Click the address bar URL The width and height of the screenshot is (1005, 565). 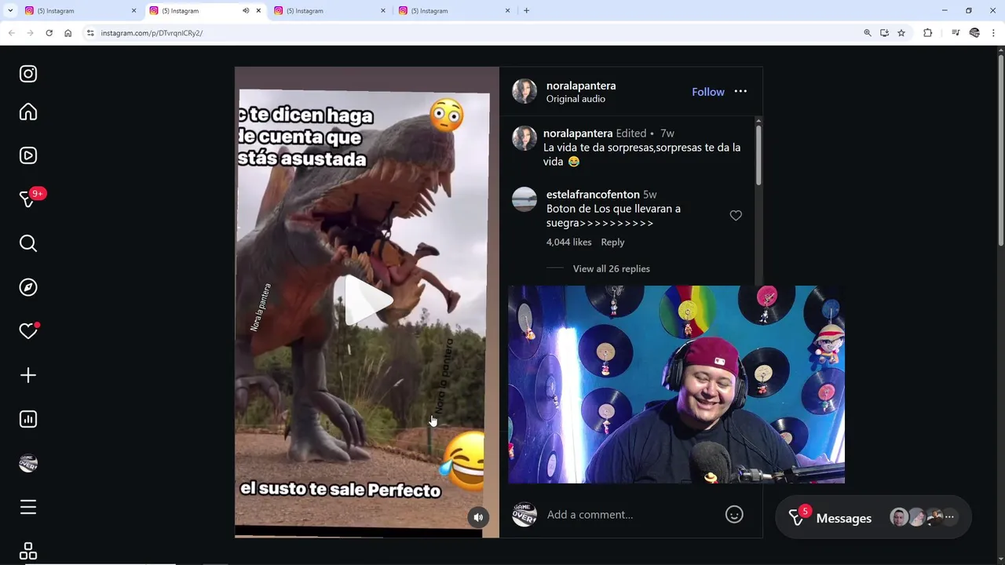(x=152, y=33)
